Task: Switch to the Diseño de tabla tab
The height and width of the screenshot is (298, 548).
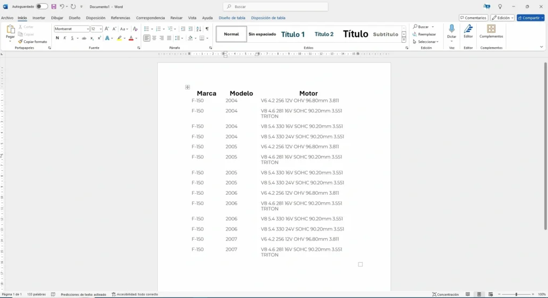Action: point(232,18)
